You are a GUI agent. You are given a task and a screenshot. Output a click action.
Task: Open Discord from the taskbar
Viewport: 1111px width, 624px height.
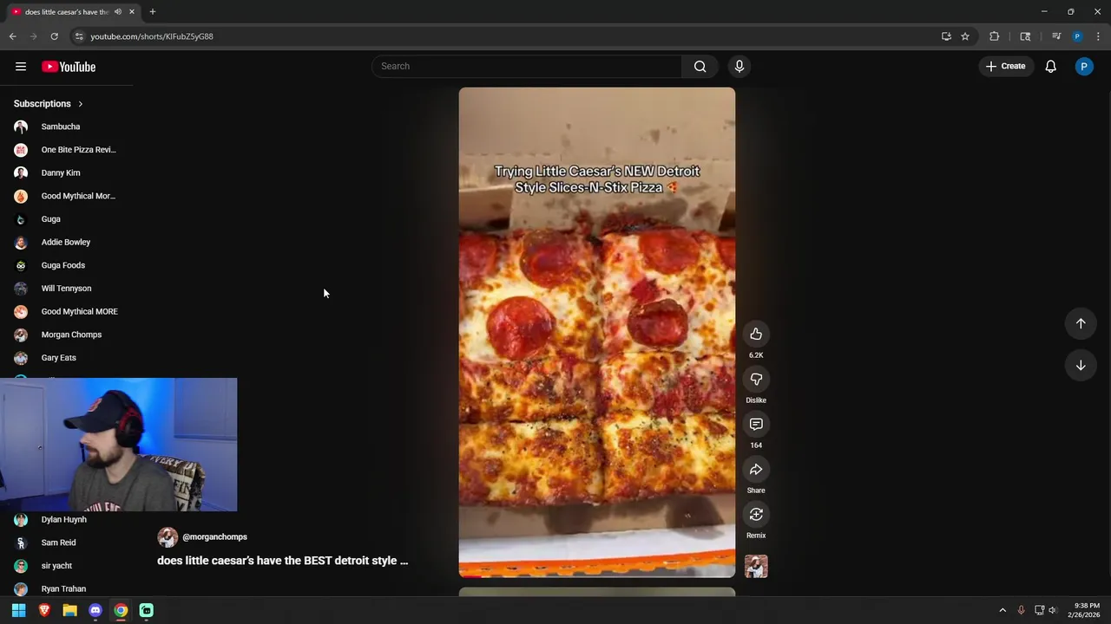click(x=95, y=610)
